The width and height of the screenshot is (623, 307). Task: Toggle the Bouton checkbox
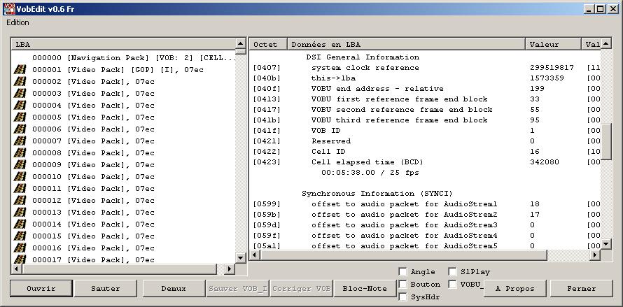pos(402,285)
